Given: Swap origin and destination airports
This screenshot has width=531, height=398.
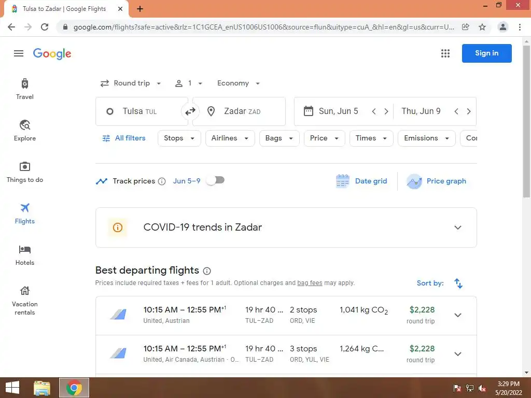Looking at the screenshot, I should (190, 111).
